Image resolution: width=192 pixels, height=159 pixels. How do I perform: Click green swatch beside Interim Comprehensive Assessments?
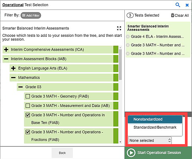pos(116,49)
